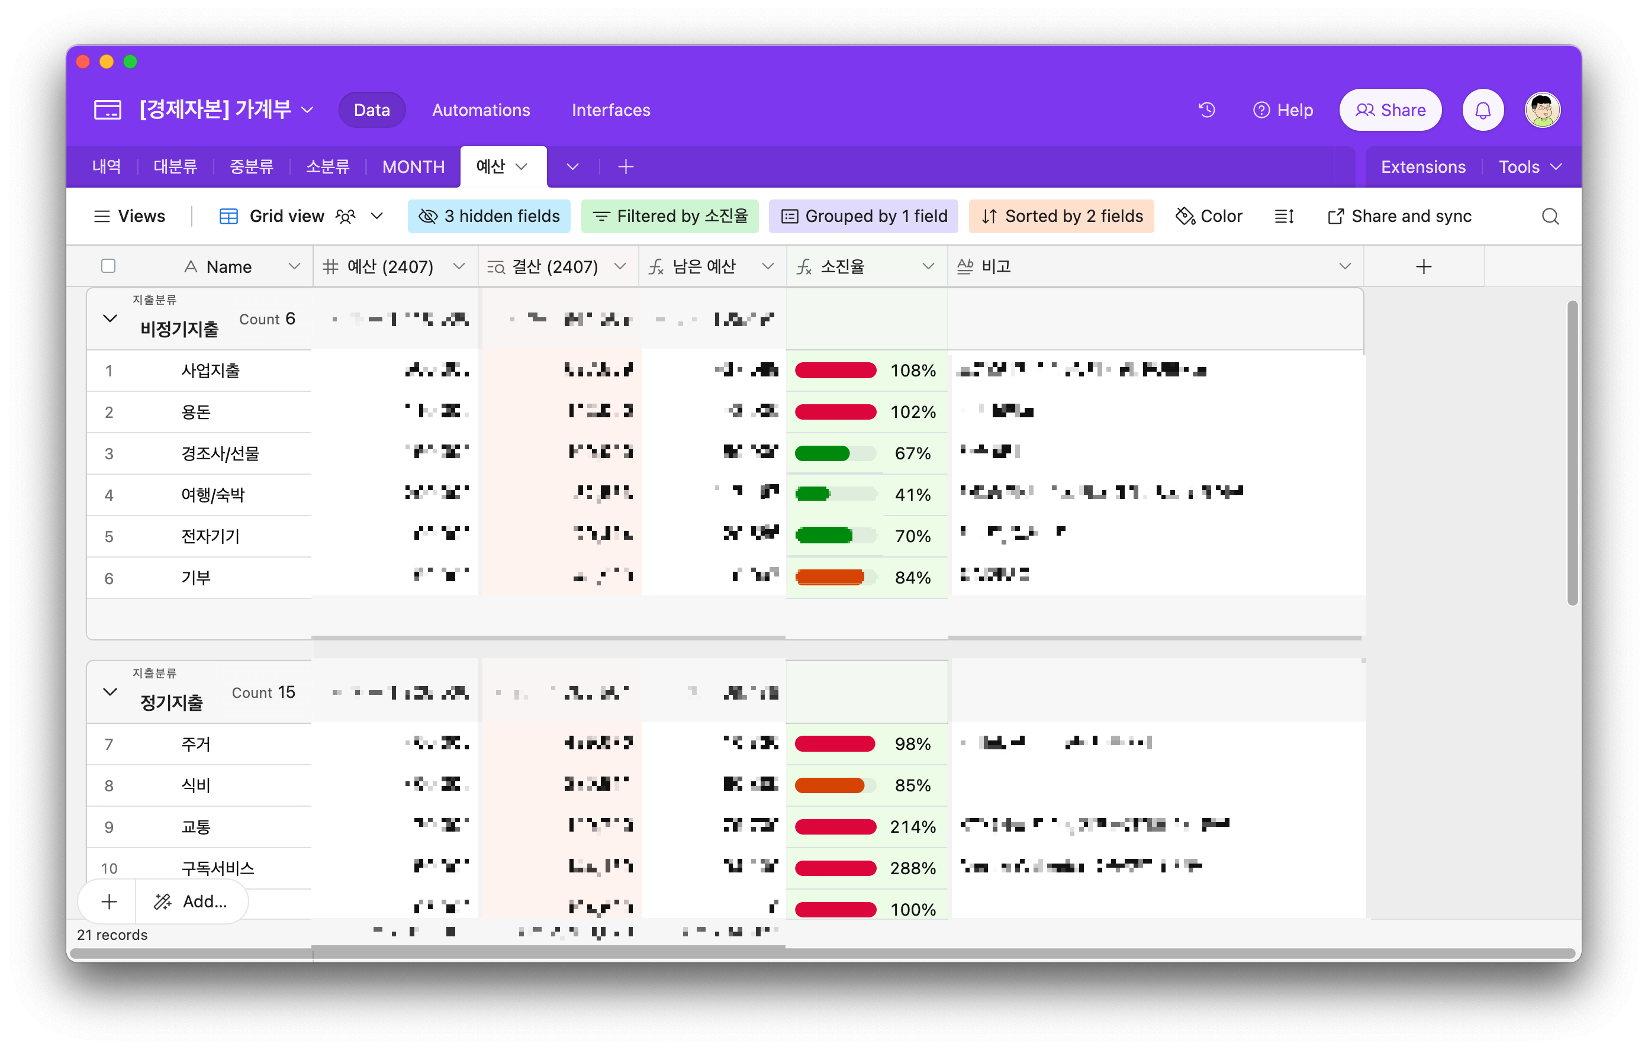
Task: Open base history clock icon
Action: 1206,109
